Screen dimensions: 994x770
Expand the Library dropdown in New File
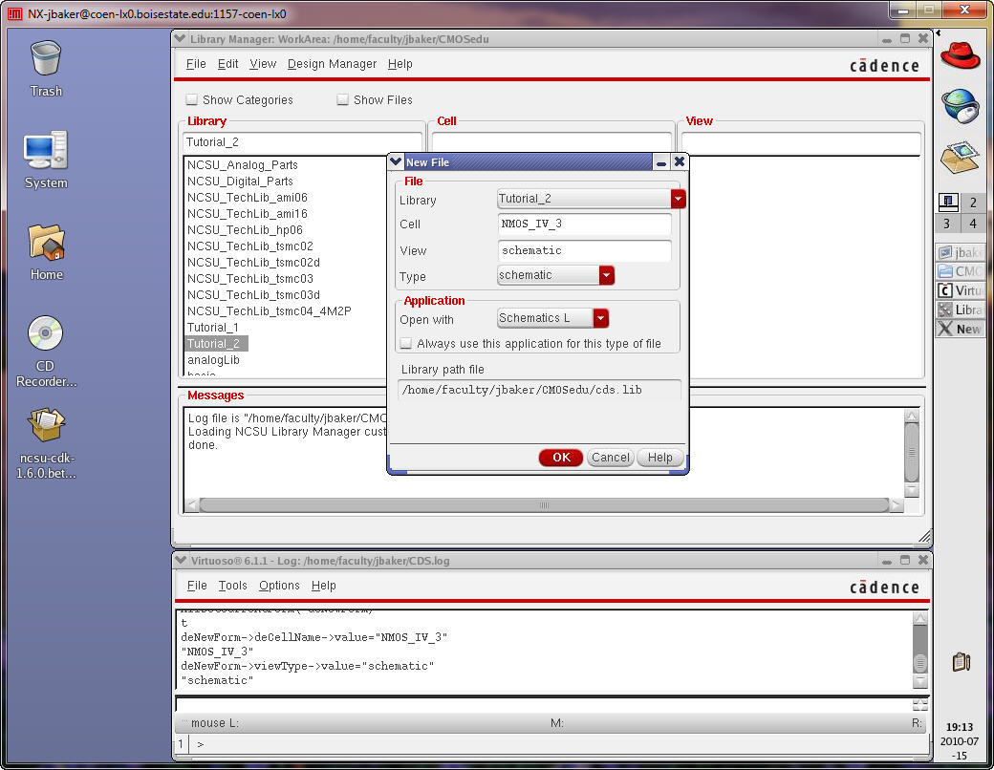click(678, 199)
